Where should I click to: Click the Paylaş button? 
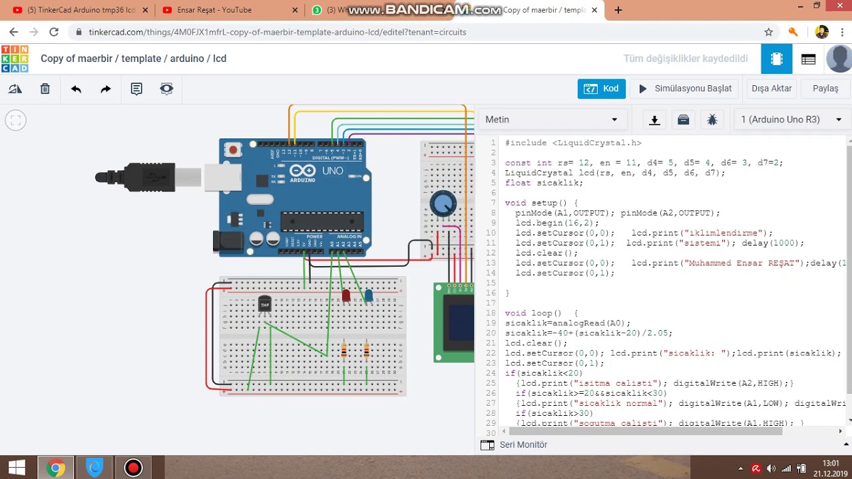(x=825, y=88)
